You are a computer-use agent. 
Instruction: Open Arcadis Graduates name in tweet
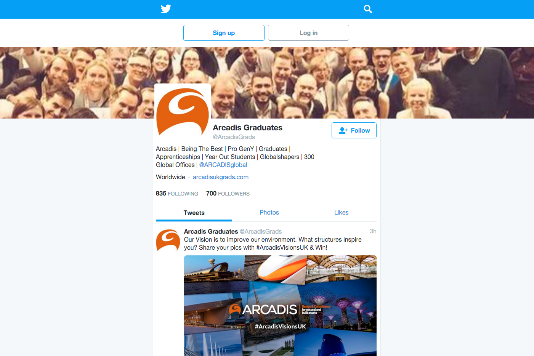click(211, 231)
